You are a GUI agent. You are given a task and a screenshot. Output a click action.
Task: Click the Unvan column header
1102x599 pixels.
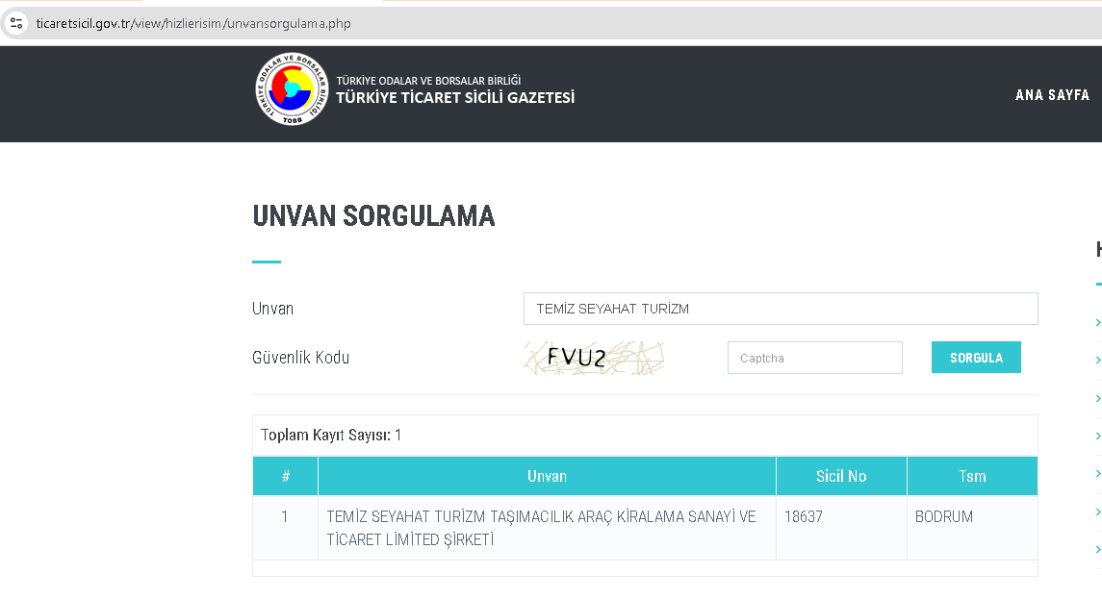pyautogui.click(x=547, y=476)
